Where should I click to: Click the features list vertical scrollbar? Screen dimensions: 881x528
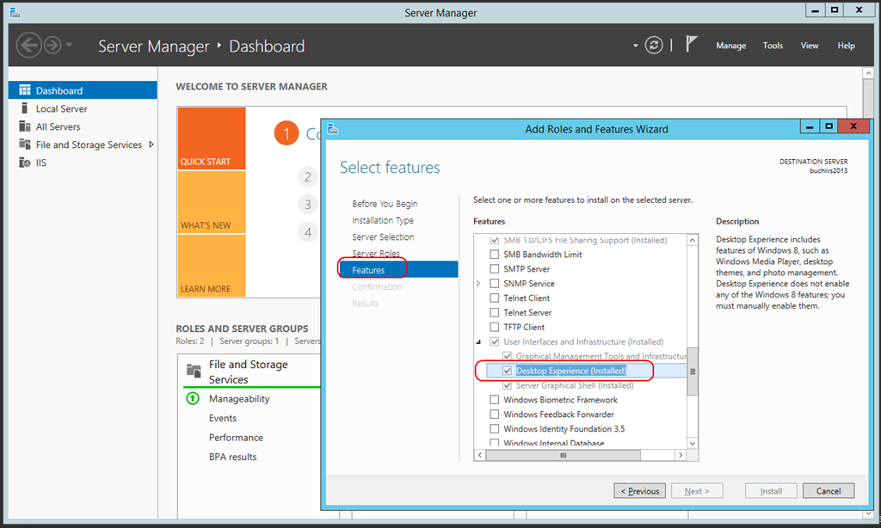point(692,371)
